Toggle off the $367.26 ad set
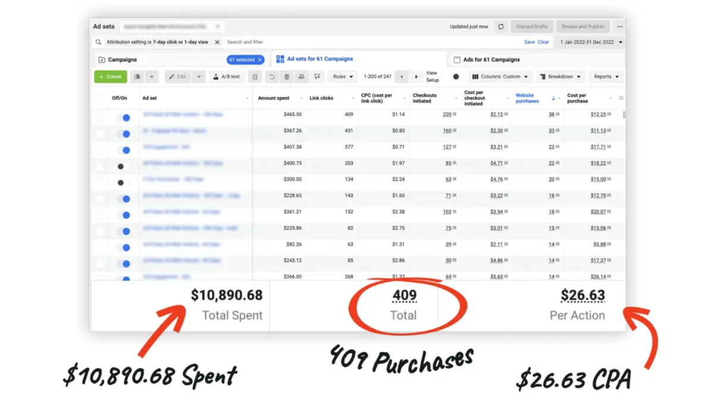Viewport: 713px width, 401px height. click(x=124, y=134)
